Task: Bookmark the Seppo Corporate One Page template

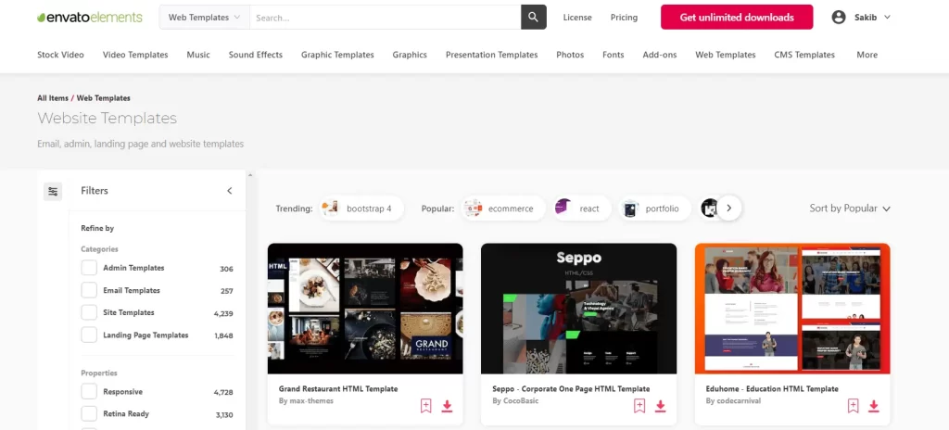Action: point(639,406)
